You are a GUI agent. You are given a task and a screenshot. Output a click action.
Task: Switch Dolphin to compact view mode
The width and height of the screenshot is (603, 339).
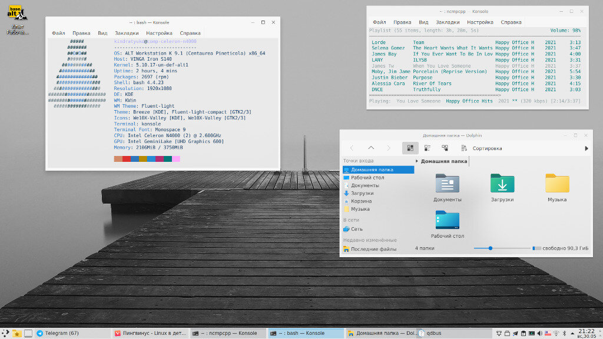pos(428,148)
